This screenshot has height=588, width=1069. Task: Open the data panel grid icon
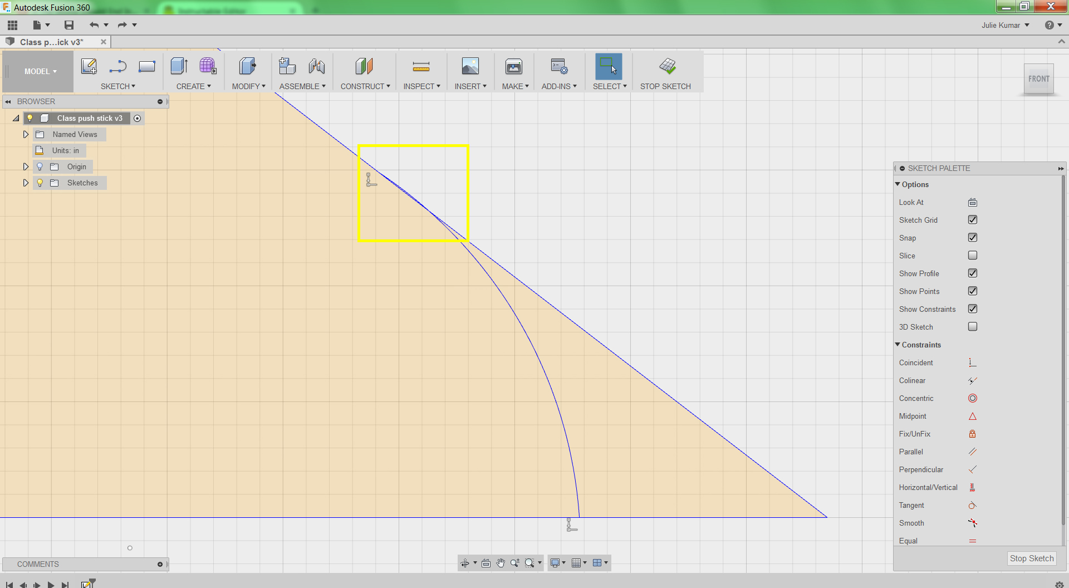(12, 25)
